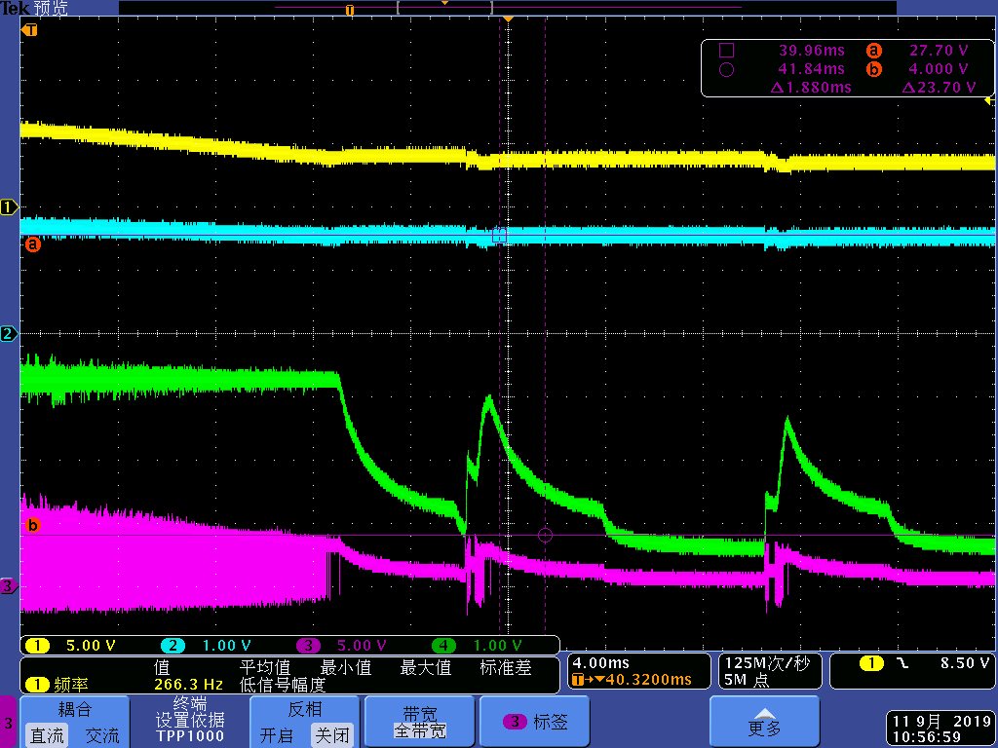Click the 最小值 column header

point(346,668)
